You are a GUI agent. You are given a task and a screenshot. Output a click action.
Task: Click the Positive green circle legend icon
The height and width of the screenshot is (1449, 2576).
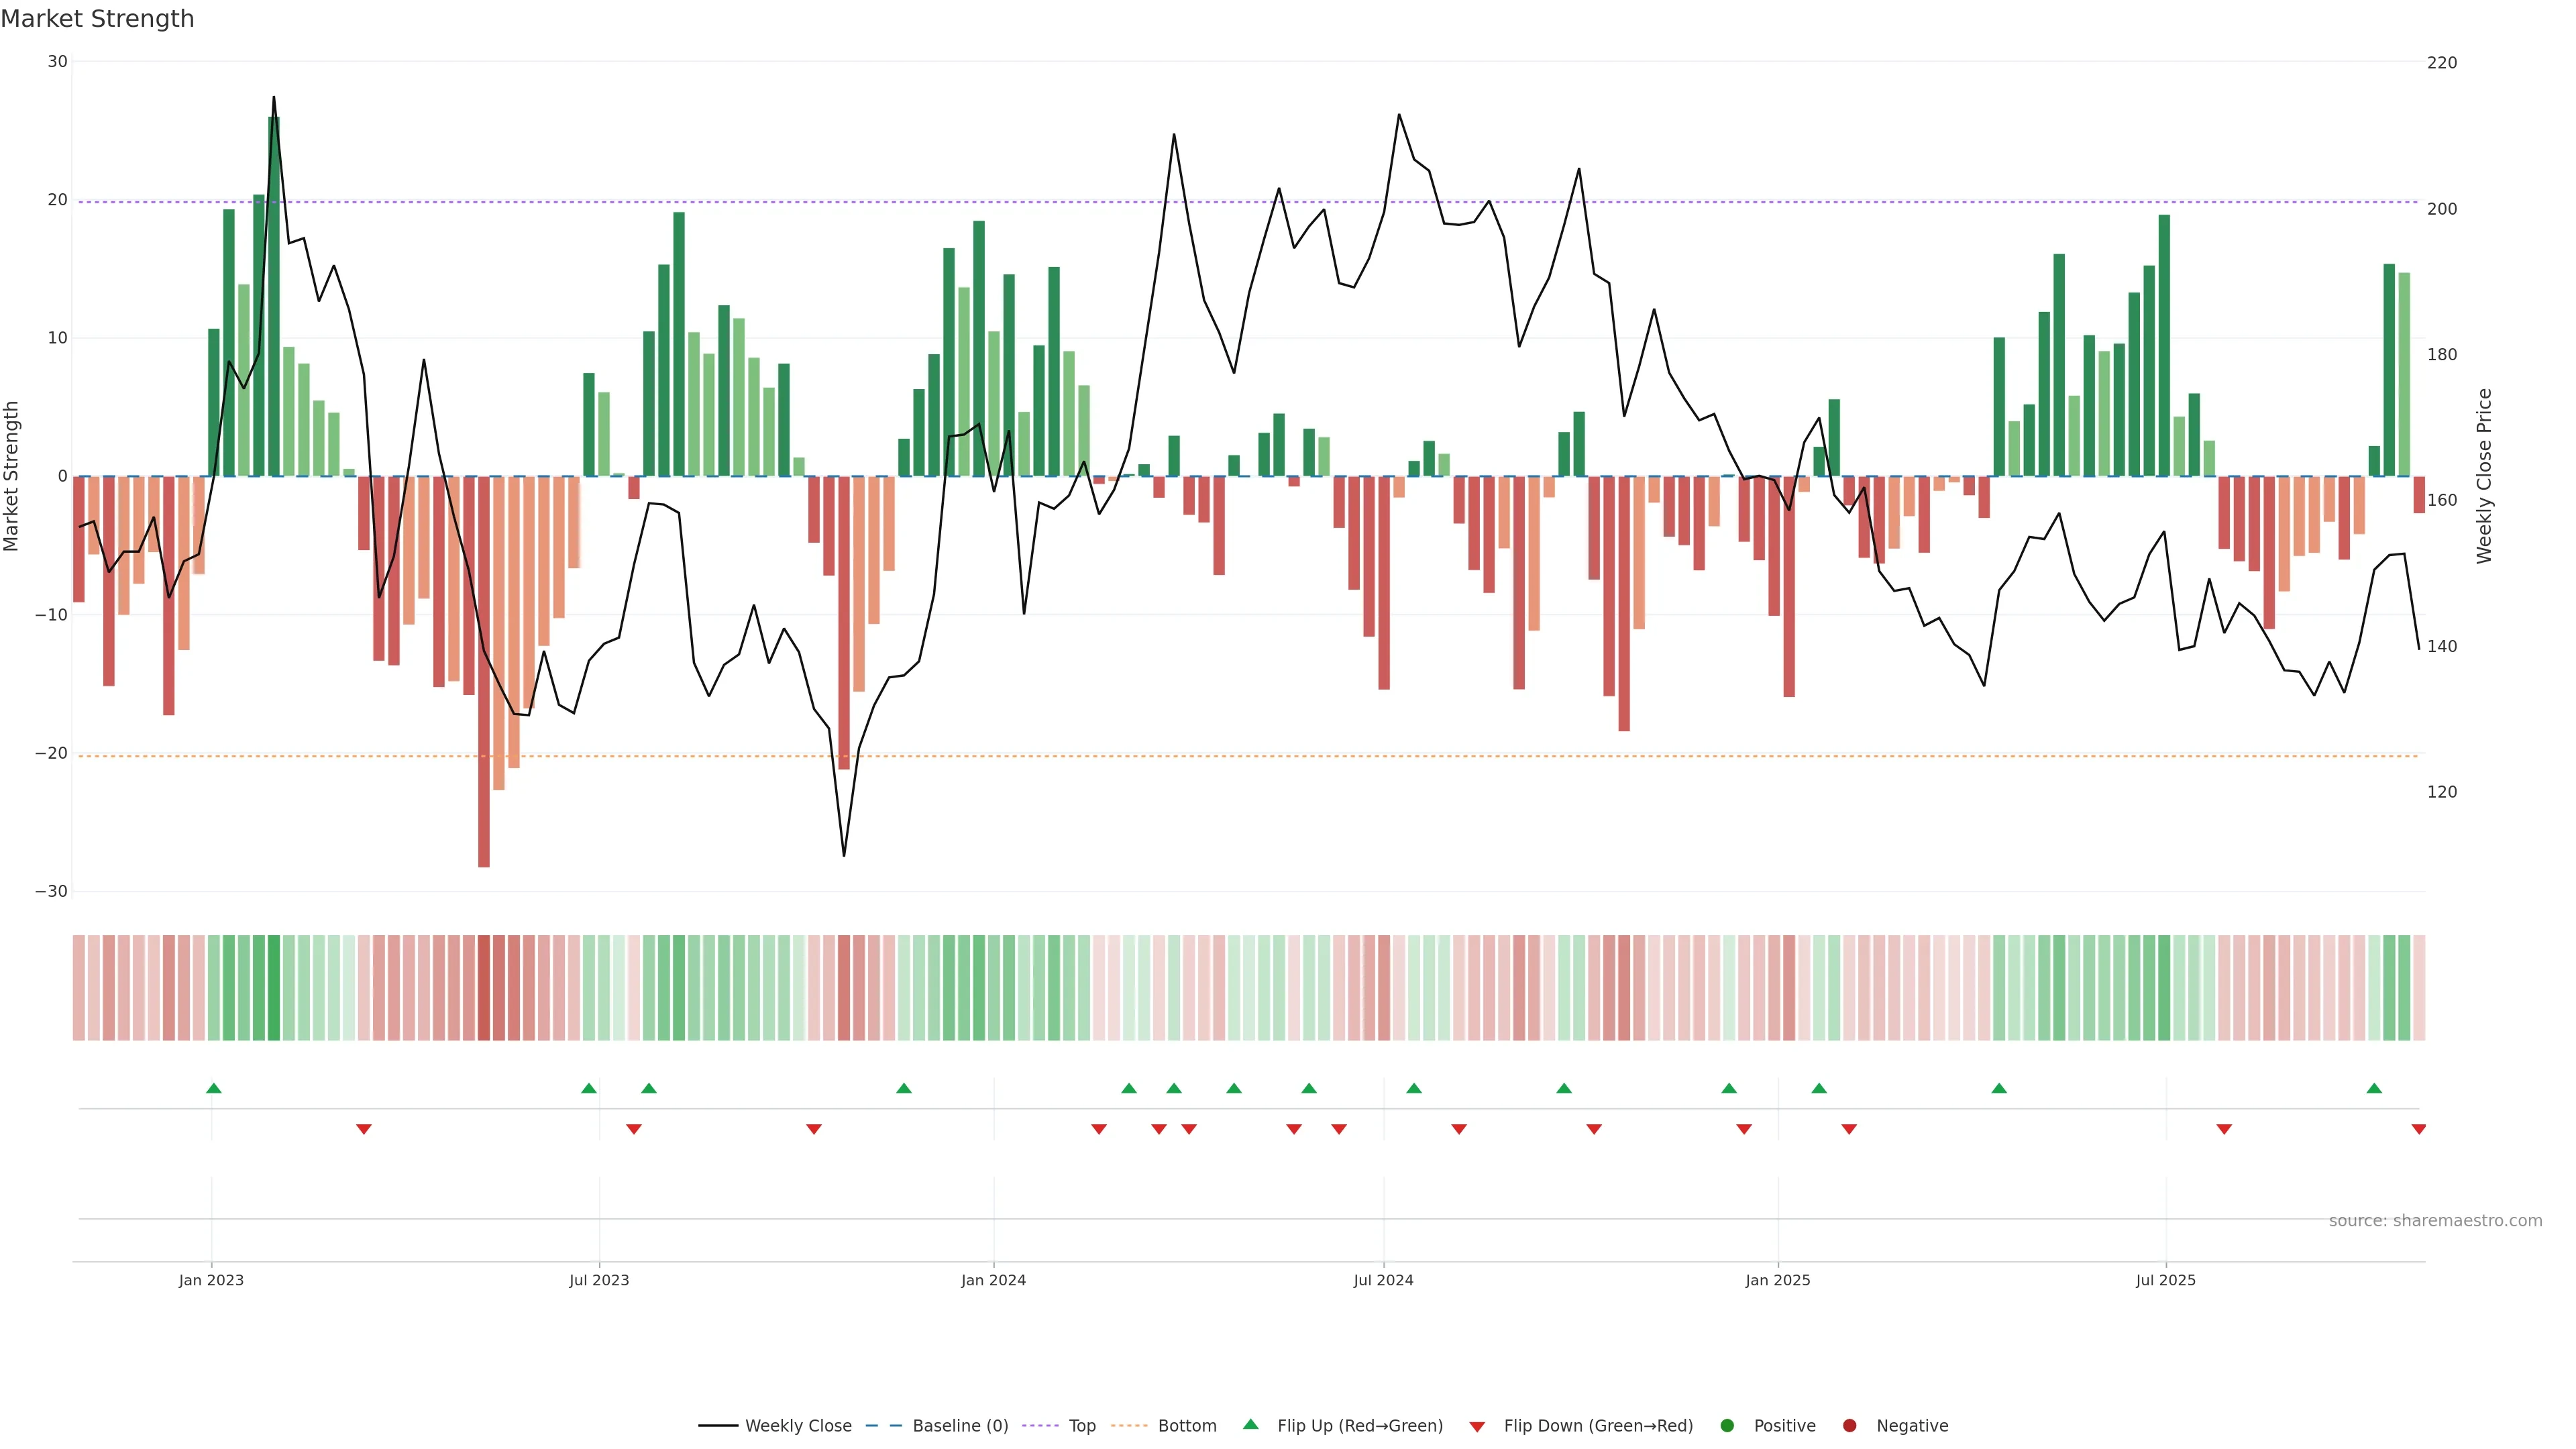pos(1727,1425)
